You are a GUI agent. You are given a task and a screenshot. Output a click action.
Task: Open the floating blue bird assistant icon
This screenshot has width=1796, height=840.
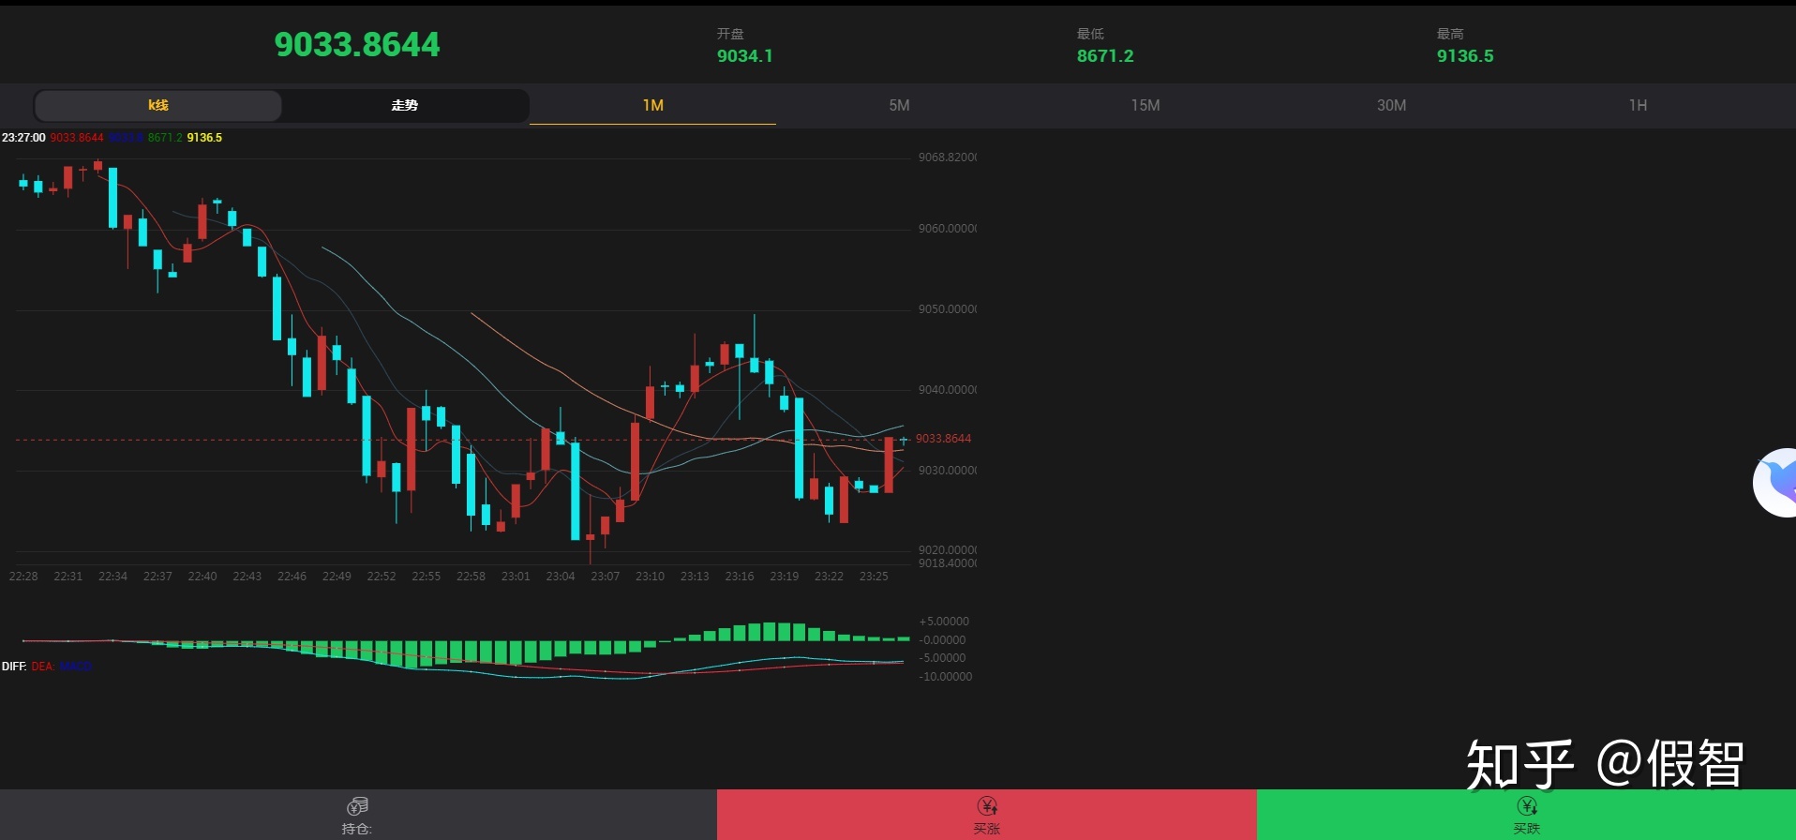[x=1776, y=483]
